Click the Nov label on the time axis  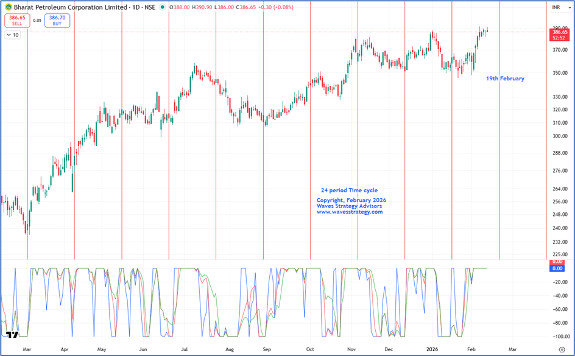pos(351,349)
